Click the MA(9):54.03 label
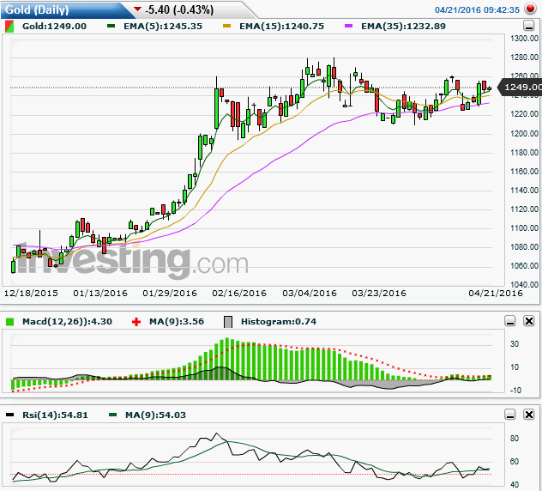Viewport: 542px width, 491px height. [155, 415]
